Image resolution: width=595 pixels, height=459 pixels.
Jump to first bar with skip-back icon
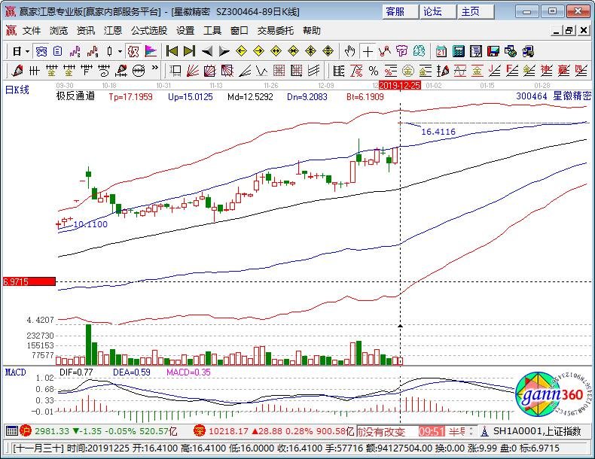coord(172,51)
